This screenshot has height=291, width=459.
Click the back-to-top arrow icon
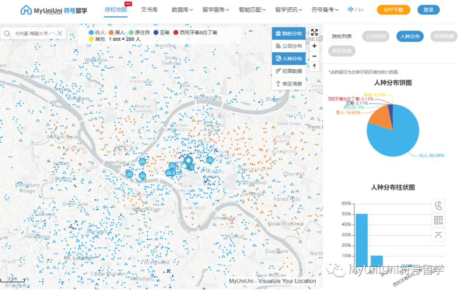[x=438, y=235]
